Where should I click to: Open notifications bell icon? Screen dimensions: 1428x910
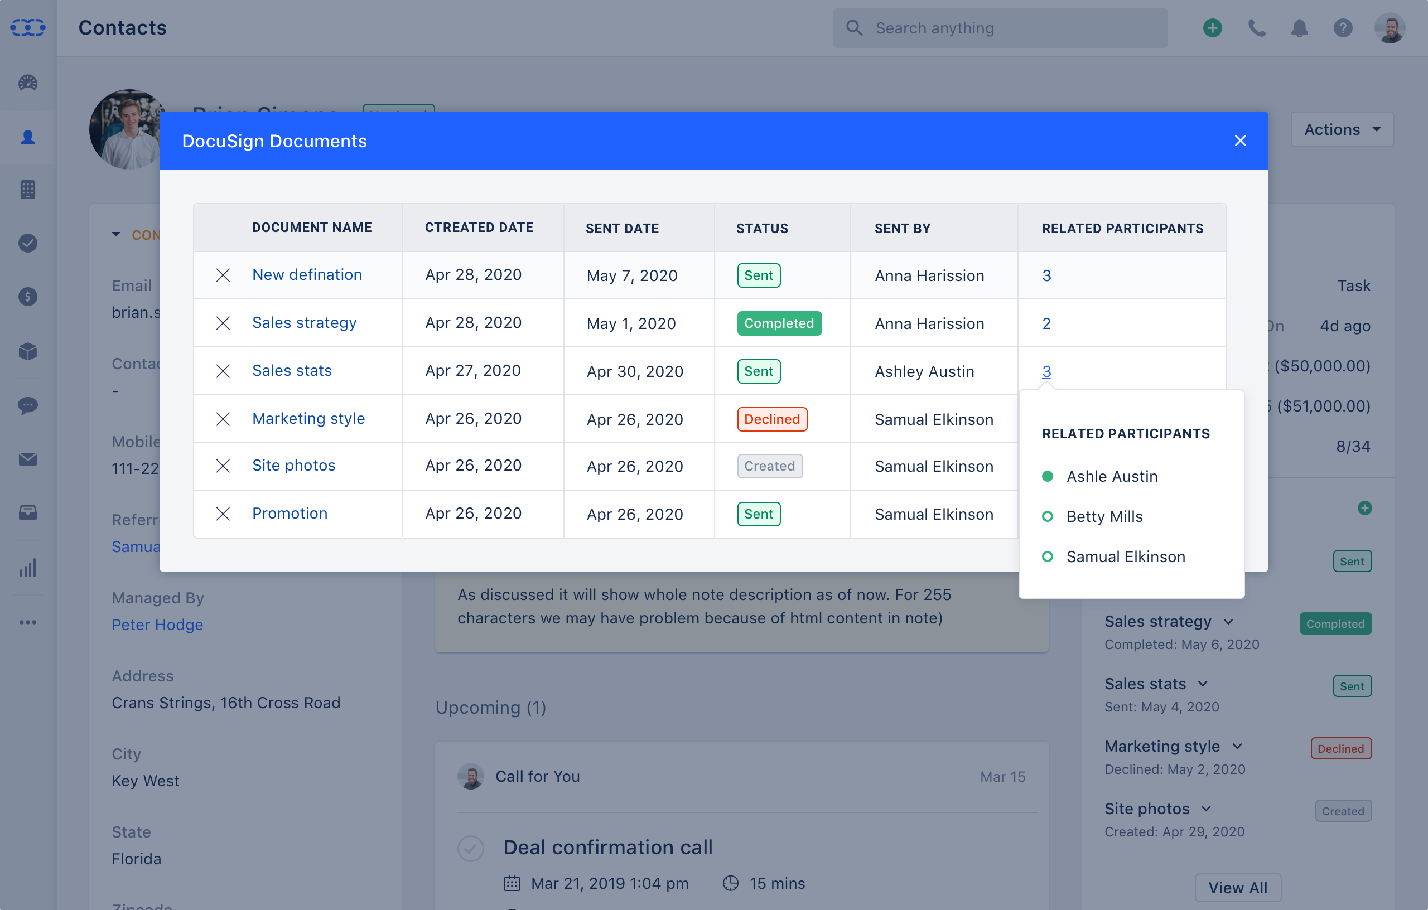tap(1299, 28)
